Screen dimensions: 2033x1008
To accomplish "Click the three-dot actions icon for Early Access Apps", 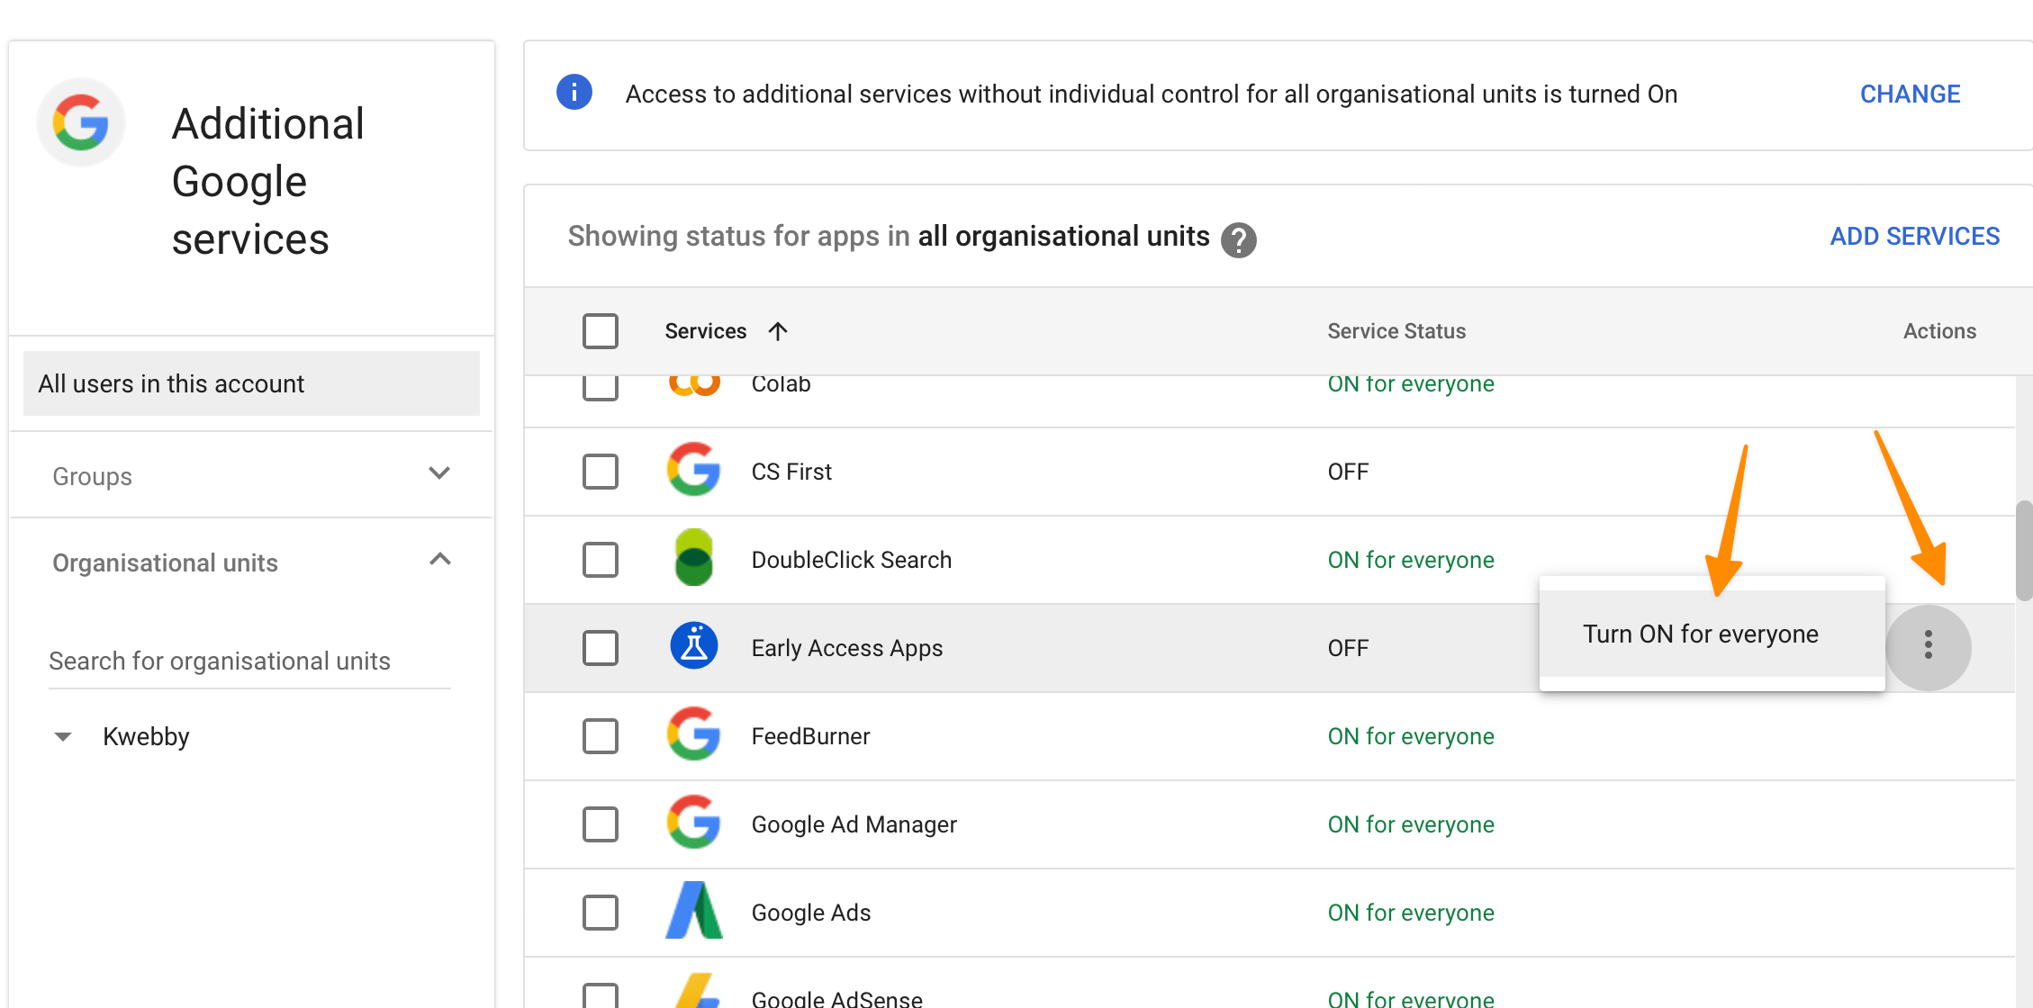I will point(1927,646).
